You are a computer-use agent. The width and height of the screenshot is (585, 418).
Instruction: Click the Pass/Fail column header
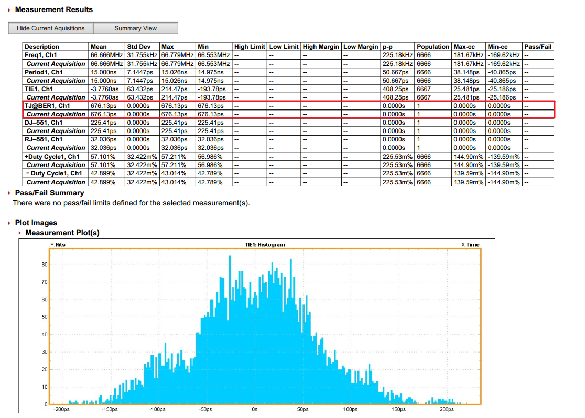(x=538, y=47)
